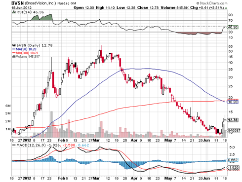This screenshot has height=182, width=242.
Task: Click the Low 12.38 value
Action: click(x=126, y=8)
